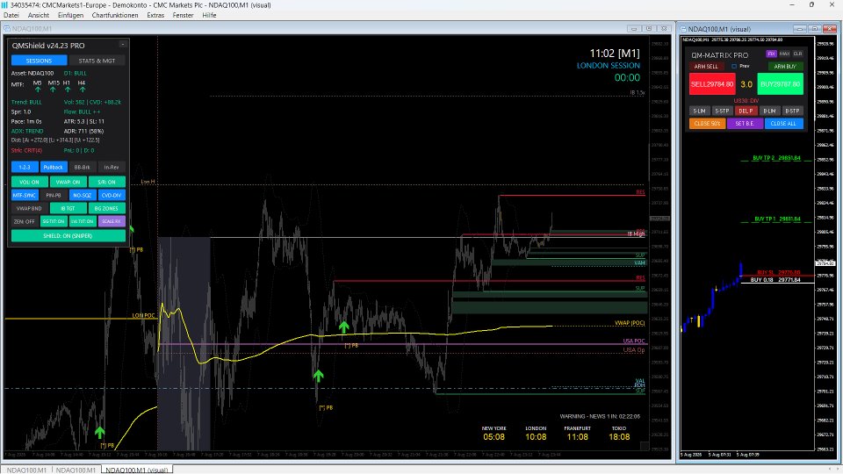Screen dimensions: 843x474
Task: Click the FIX button in QM-Matrix
Action: point(772,54)
